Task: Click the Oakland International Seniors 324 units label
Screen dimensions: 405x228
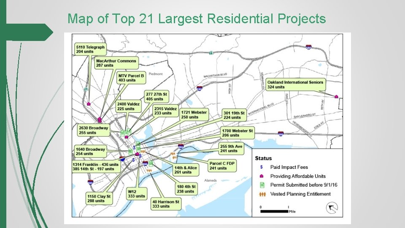Action: point(295,84)
